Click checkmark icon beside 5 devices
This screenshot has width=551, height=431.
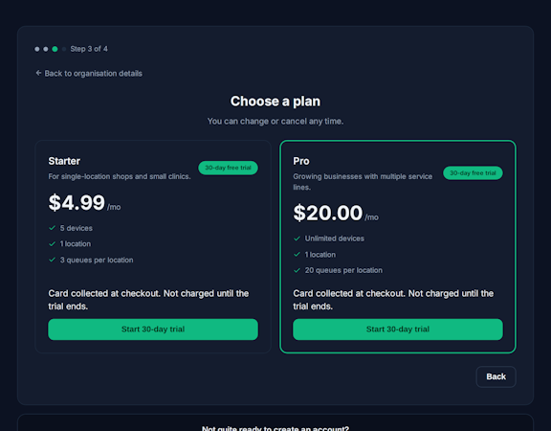tap(52, 228)
